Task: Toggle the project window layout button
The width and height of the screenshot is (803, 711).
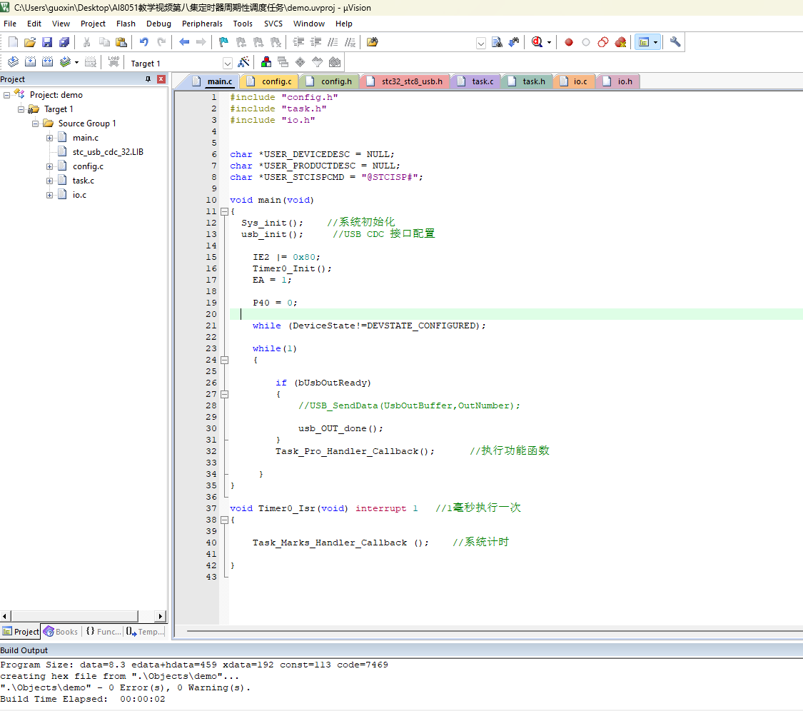Action: pos(644,42)
